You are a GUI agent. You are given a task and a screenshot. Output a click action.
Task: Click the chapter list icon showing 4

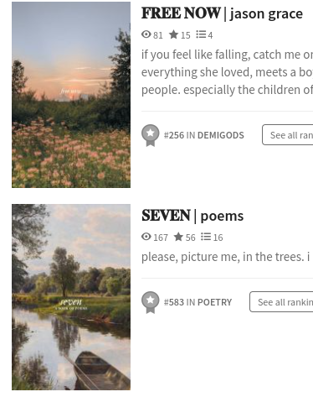pos(201,34)
